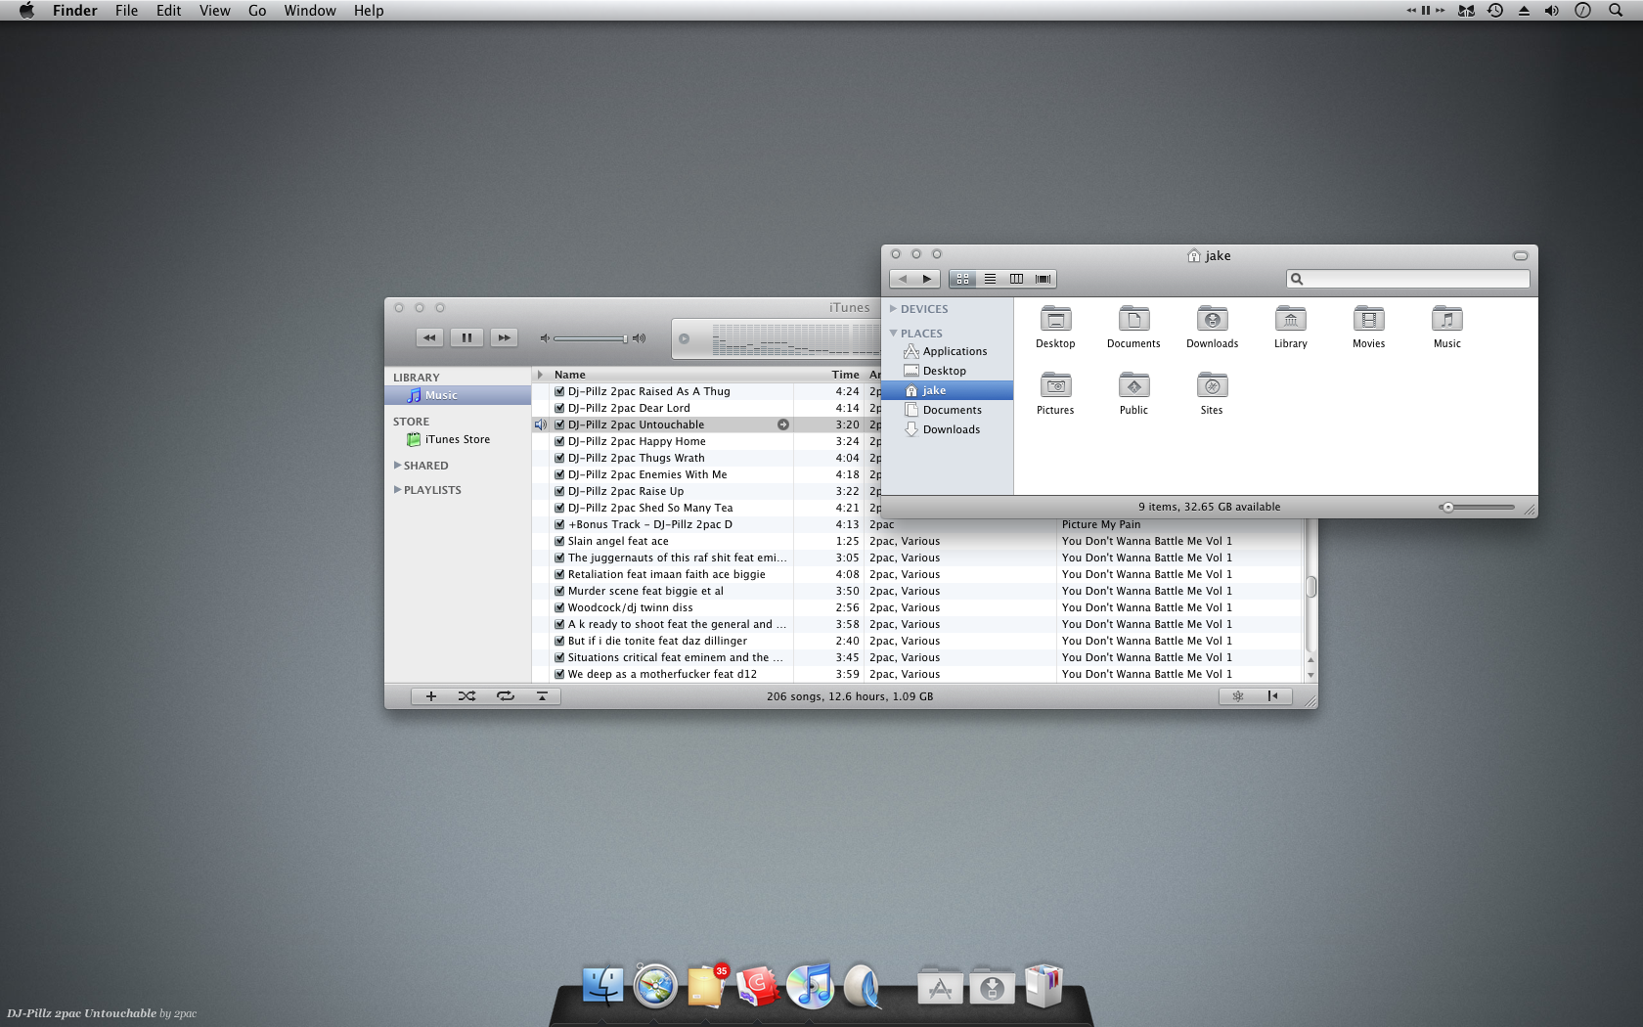Screen dimensions: 1643x1027
Task: Switch Finder to icon view
Action: pyautogui.click(x=963, y=279)
